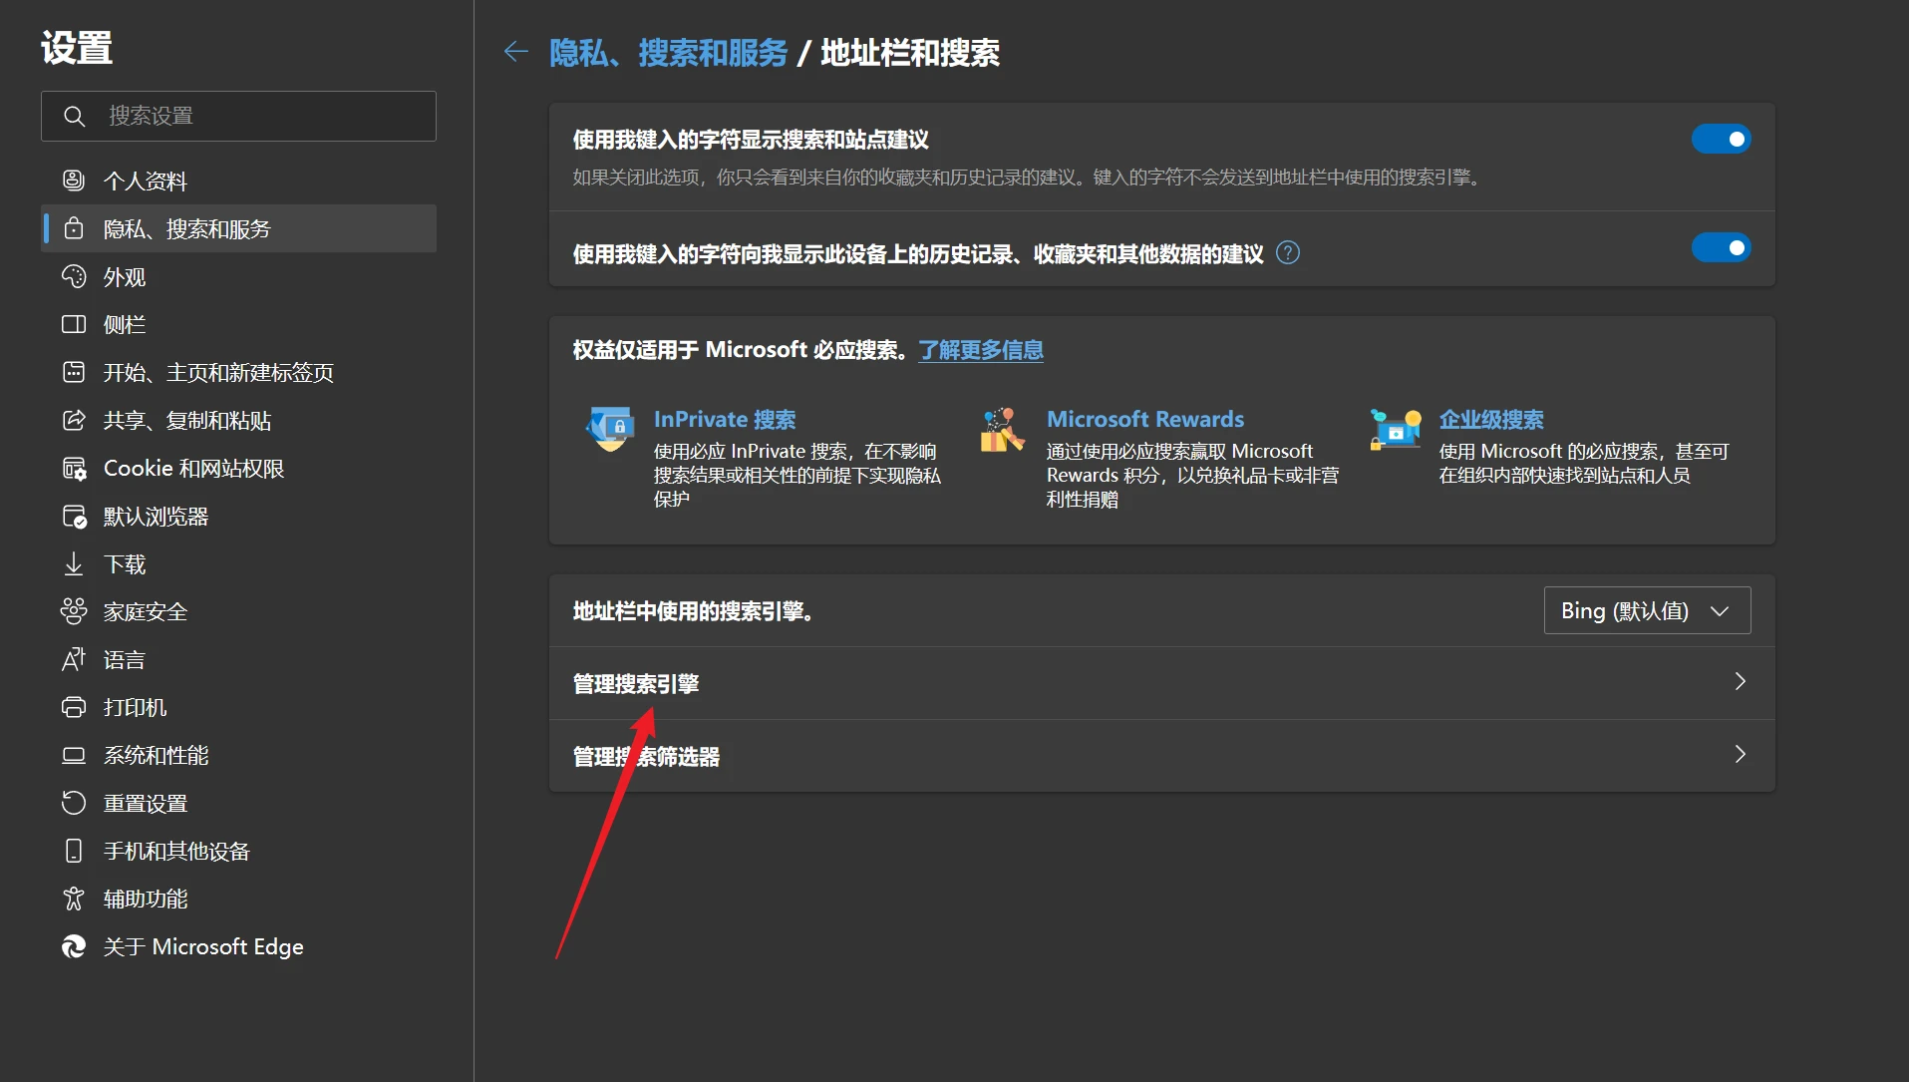Screen dimensions: 1909x1082
Task: Click the 系统和性能 laptop icon
Action: (74, 755)
